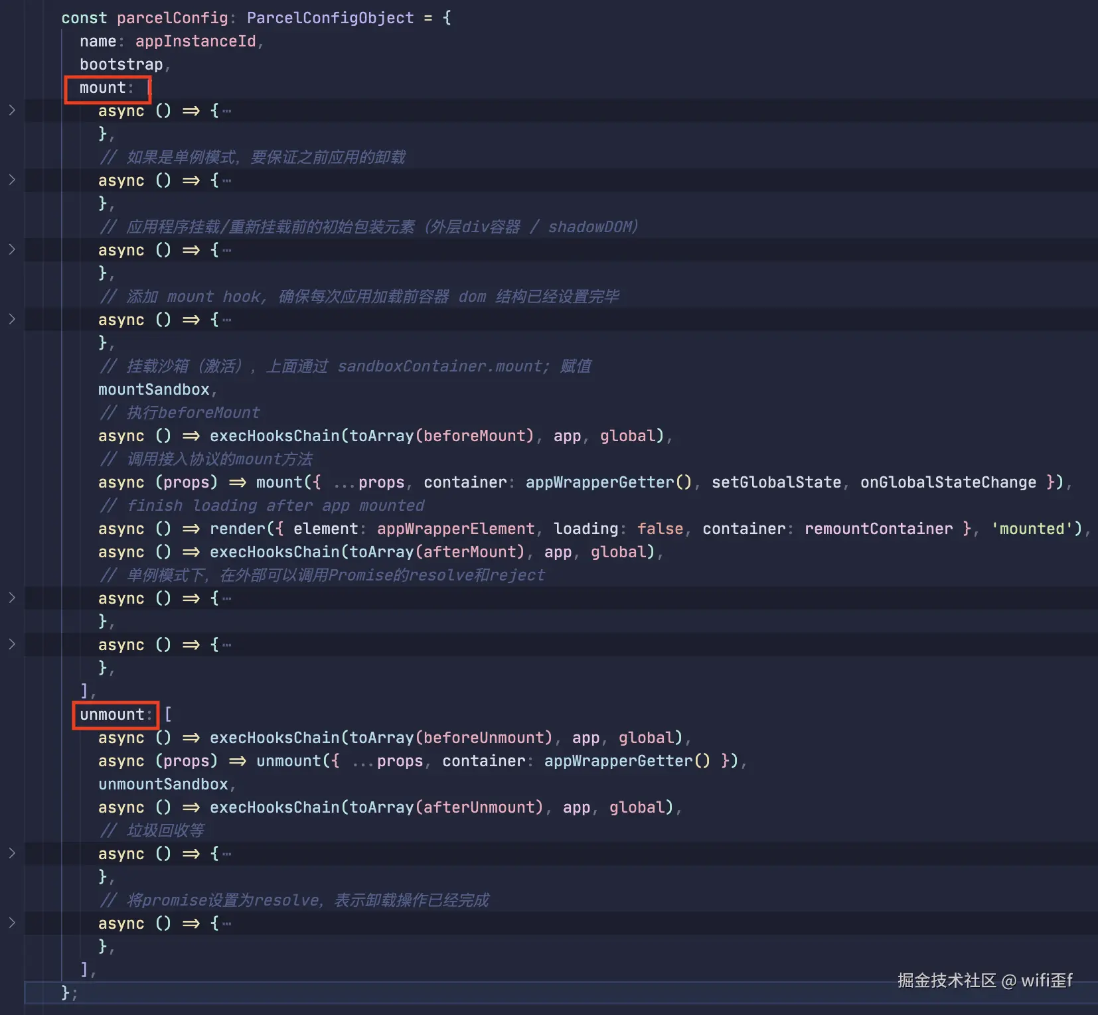The width and height of the screenshot is (1098, 1015).
Task: Unfold the async block below the 如果是单例模式 comment
Action: coord(12,180)
